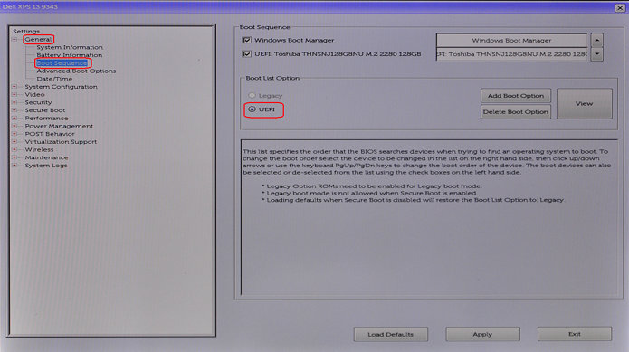Screen dimensions: 629x352
Task: Click Add Boot Option button
Action: click(x=516, y=96)
